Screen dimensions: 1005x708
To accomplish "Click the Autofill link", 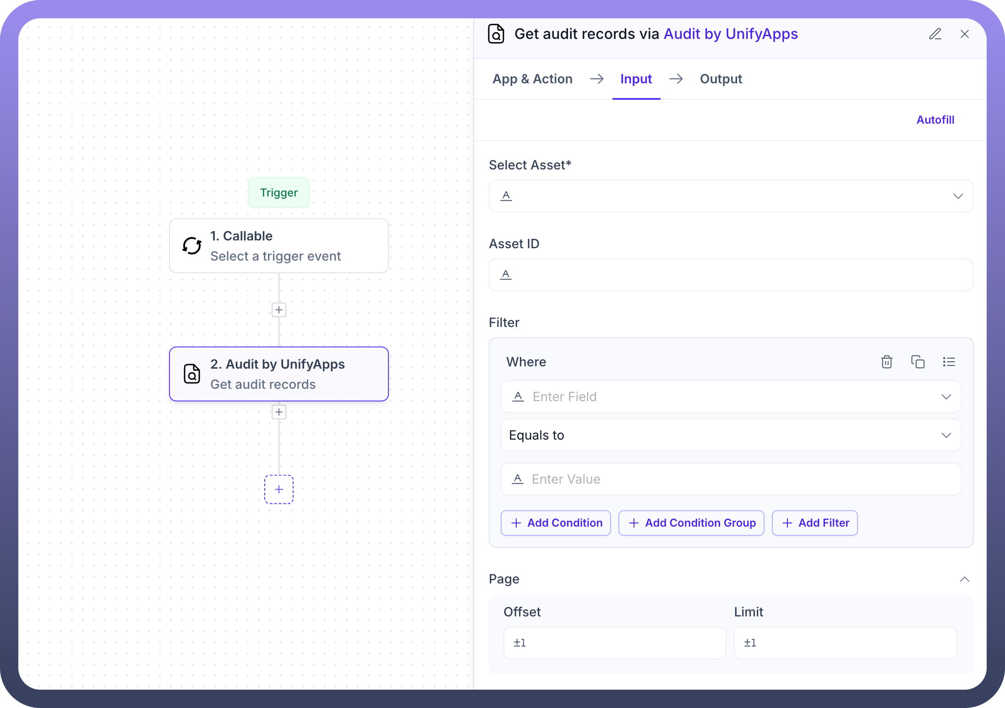I will [935, 120].
